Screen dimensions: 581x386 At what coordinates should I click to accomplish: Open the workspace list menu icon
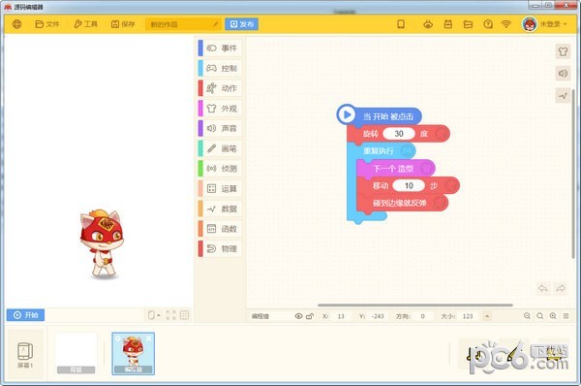(566, 316)
